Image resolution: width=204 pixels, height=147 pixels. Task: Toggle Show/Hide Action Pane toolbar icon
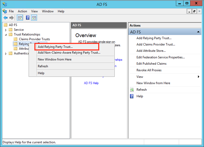34,18
